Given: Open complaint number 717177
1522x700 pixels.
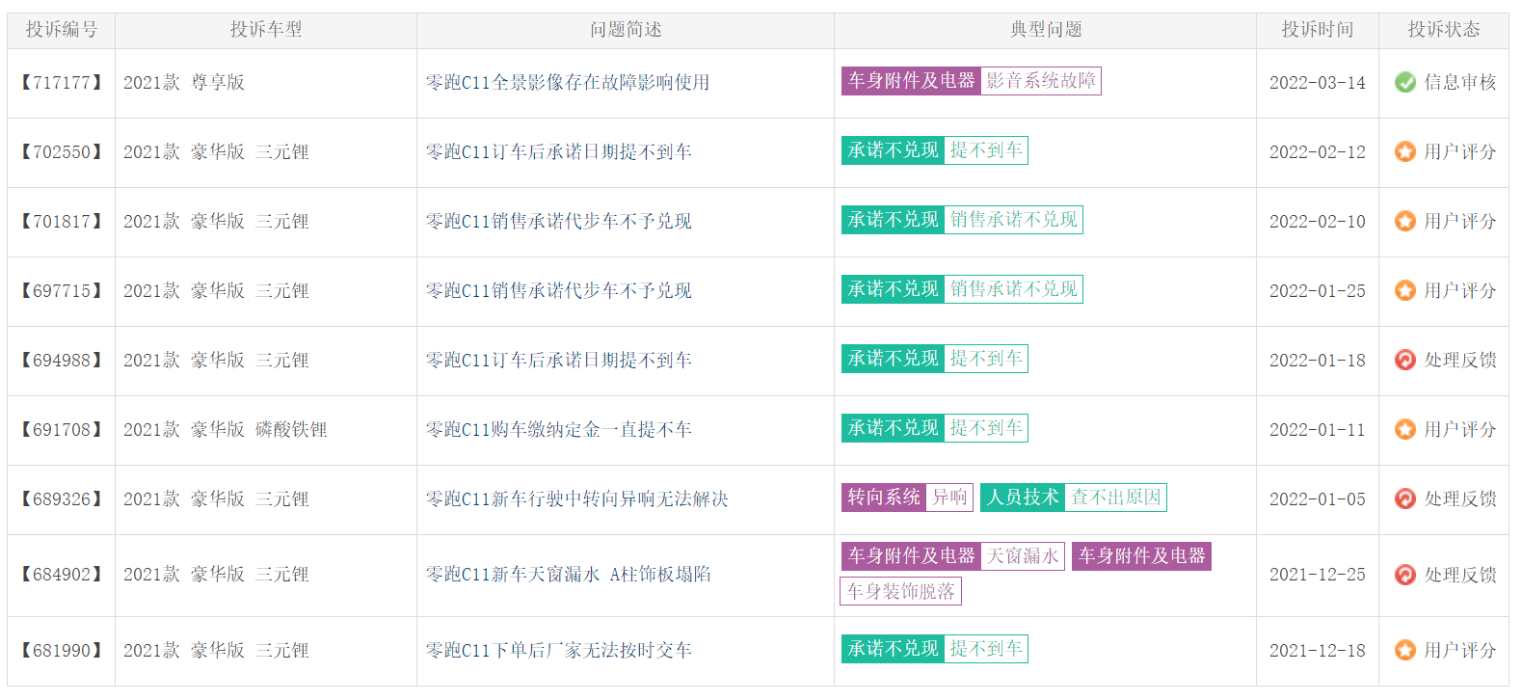Looking at the screenshot, I should (62, 82).
